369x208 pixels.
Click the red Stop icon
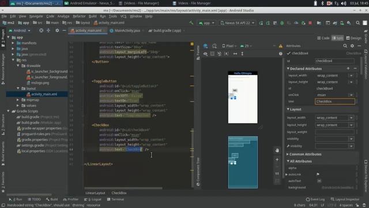tap(310, 23)
